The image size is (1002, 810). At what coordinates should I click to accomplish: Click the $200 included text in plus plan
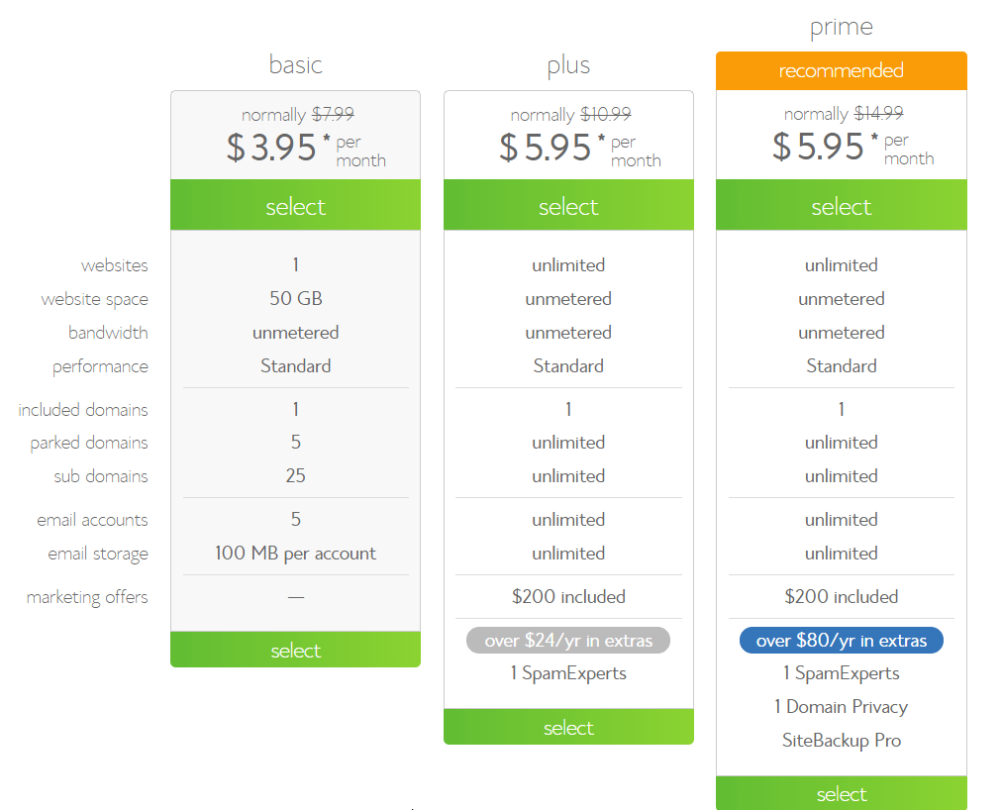coord(568,596)
